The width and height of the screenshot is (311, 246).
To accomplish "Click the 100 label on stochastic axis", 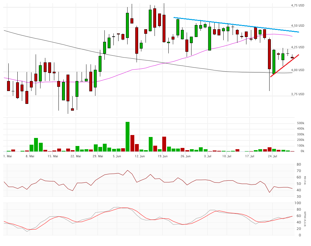I will 298,203.
